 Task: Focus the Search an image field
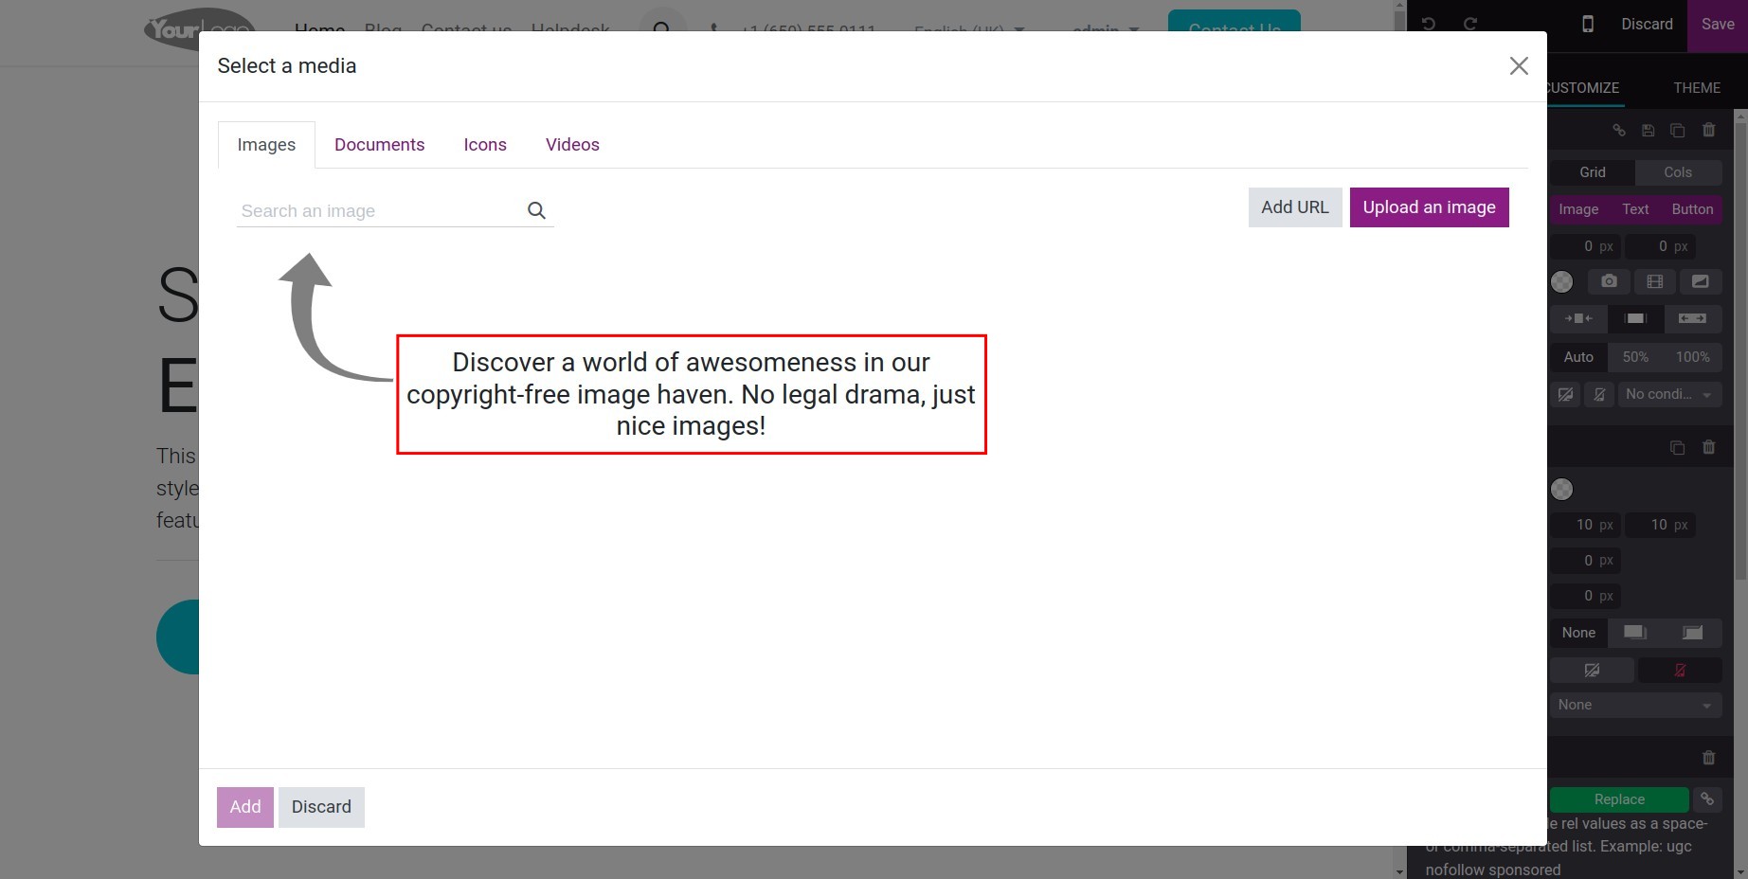(x=379, y=210)
